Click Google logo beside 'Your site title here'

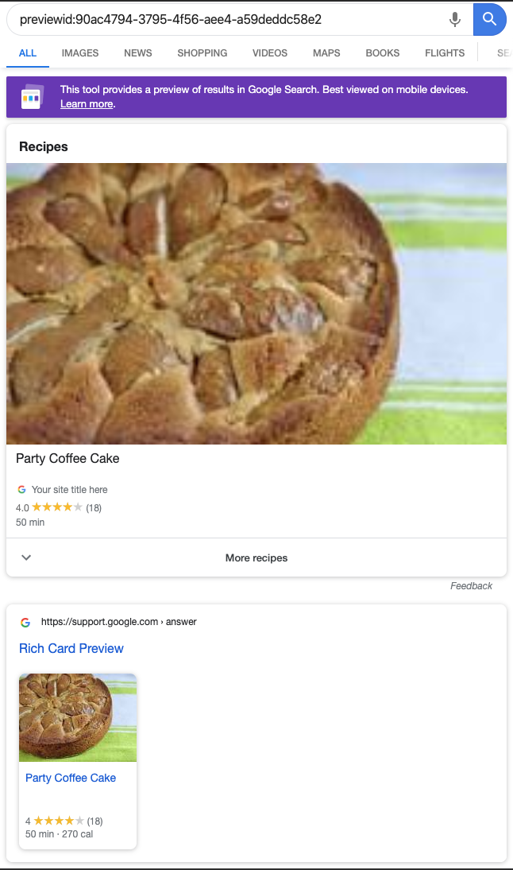click(x=21, y=490)
